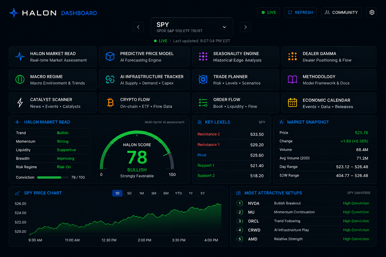Click Support 2 value 518.20
The width and height of the screenshot is (386, 257).
pos(257,176)
